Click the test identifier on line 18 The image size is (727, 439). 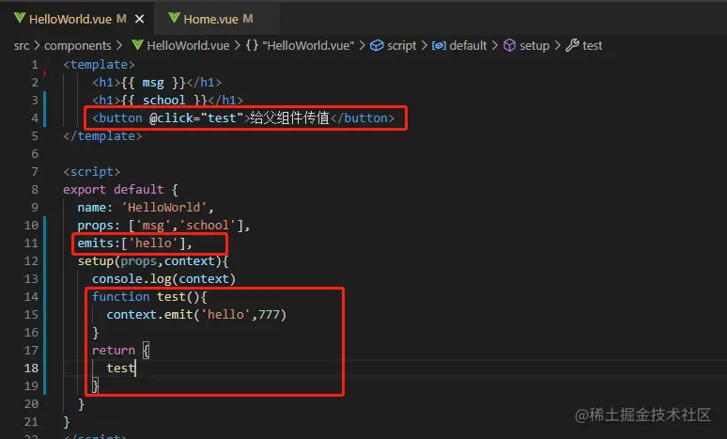tap(120, 368)
